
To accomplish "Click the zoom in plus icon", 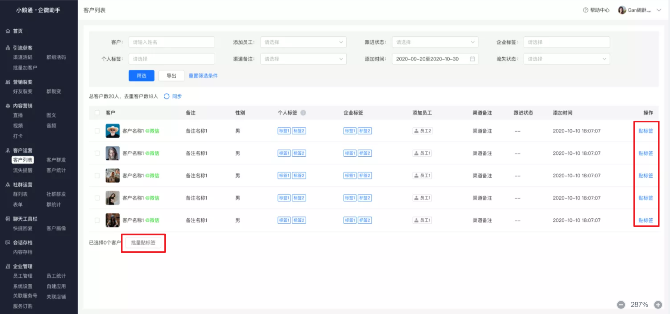I will point(658,305).
